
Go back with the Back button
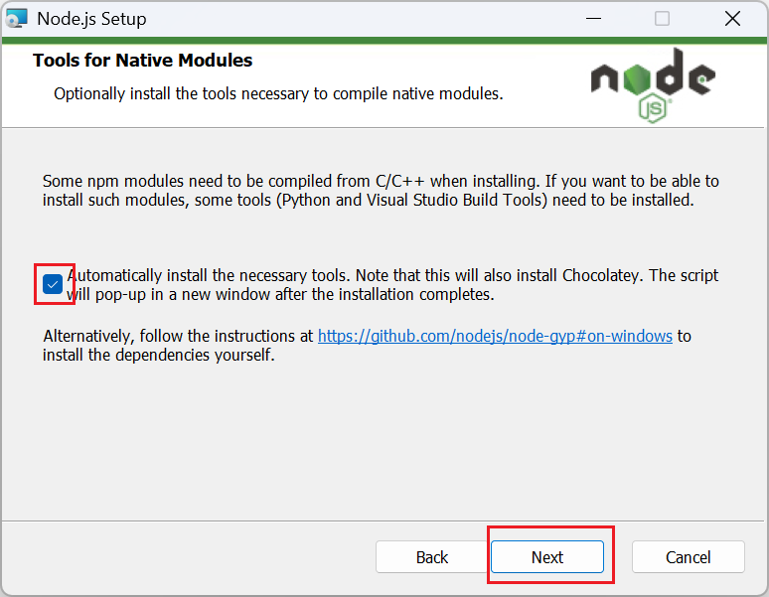coord(431,557)
